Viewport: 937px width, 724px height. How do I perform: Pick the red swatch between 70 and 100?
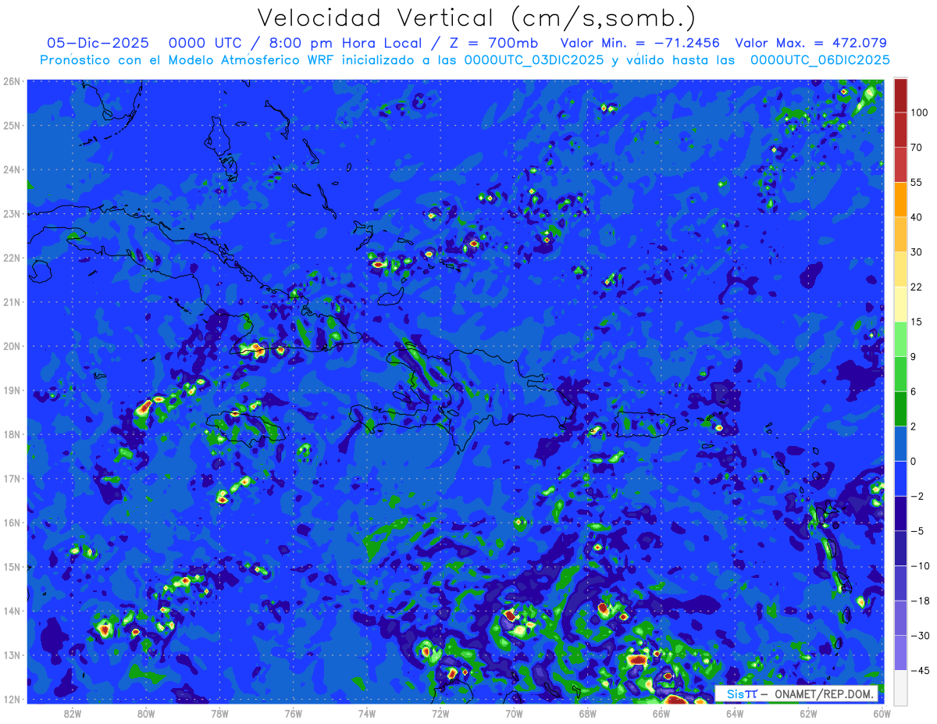tap(900, 130)
